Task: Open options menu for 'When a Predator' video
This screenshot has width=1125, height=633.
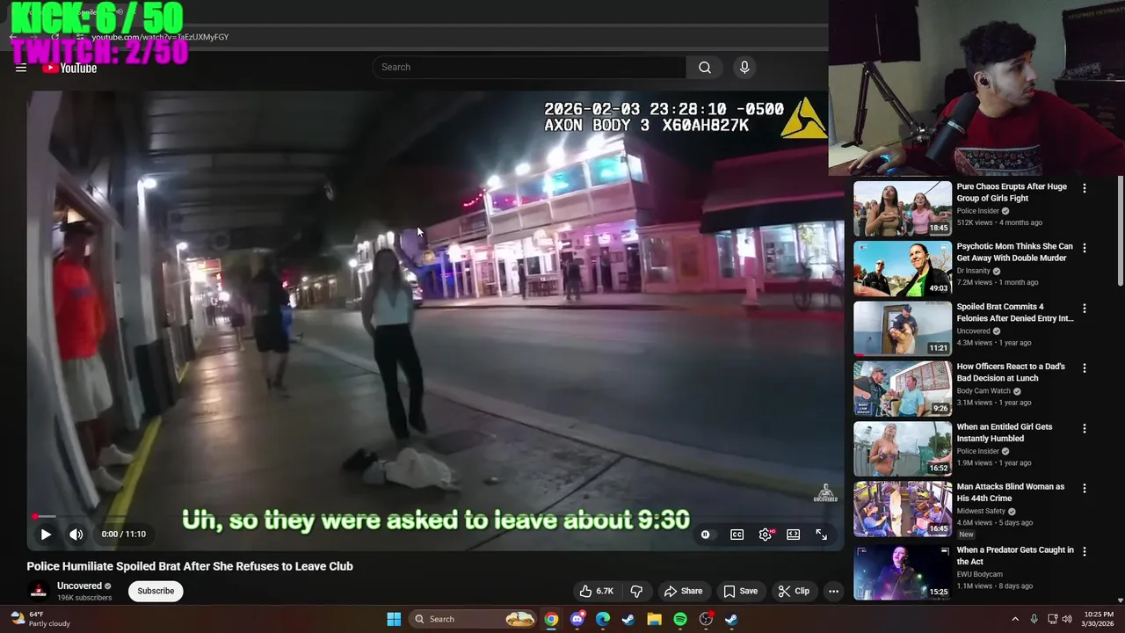Action: (1085, 551)
